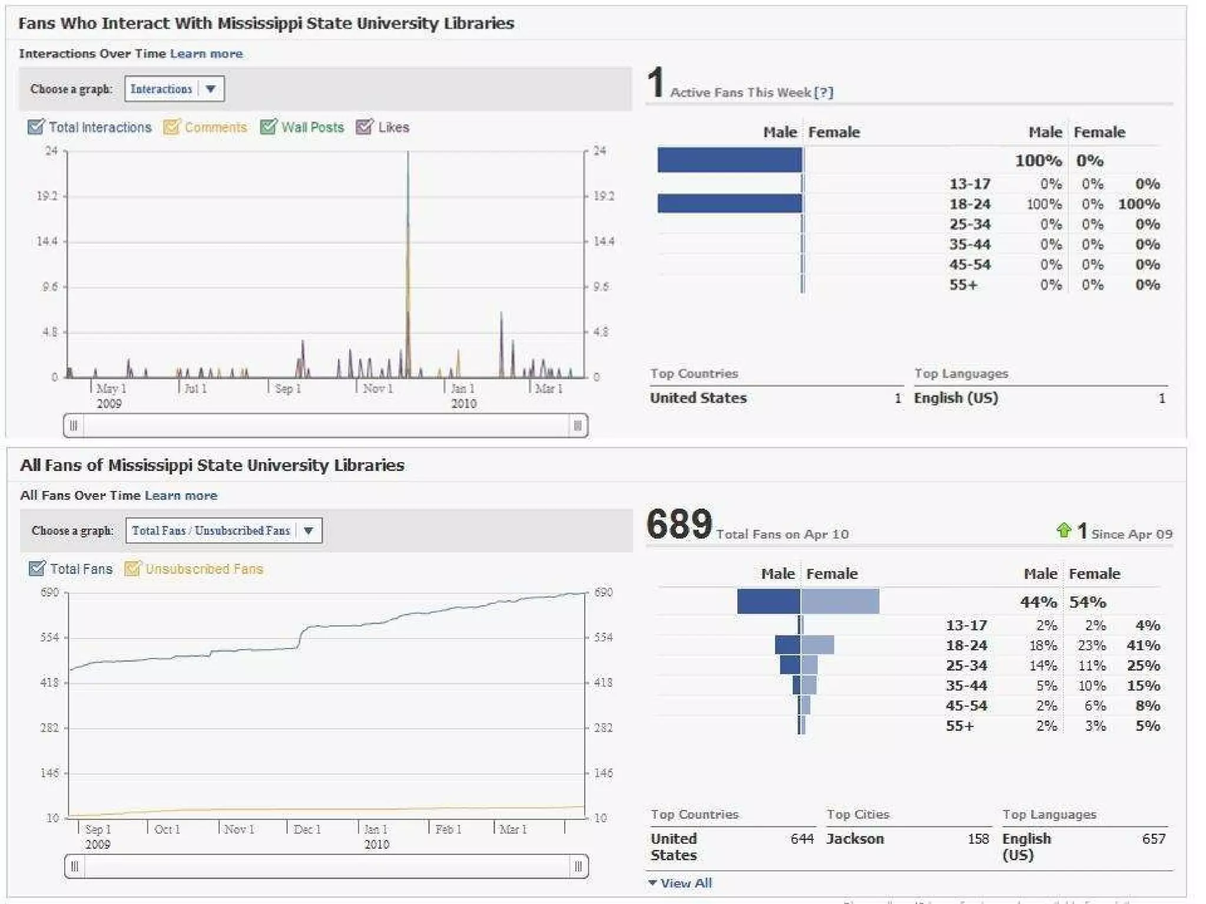Click the green up arrow fan growth icon
This screenshot has height=904, width=1206.
(1063, 531)
